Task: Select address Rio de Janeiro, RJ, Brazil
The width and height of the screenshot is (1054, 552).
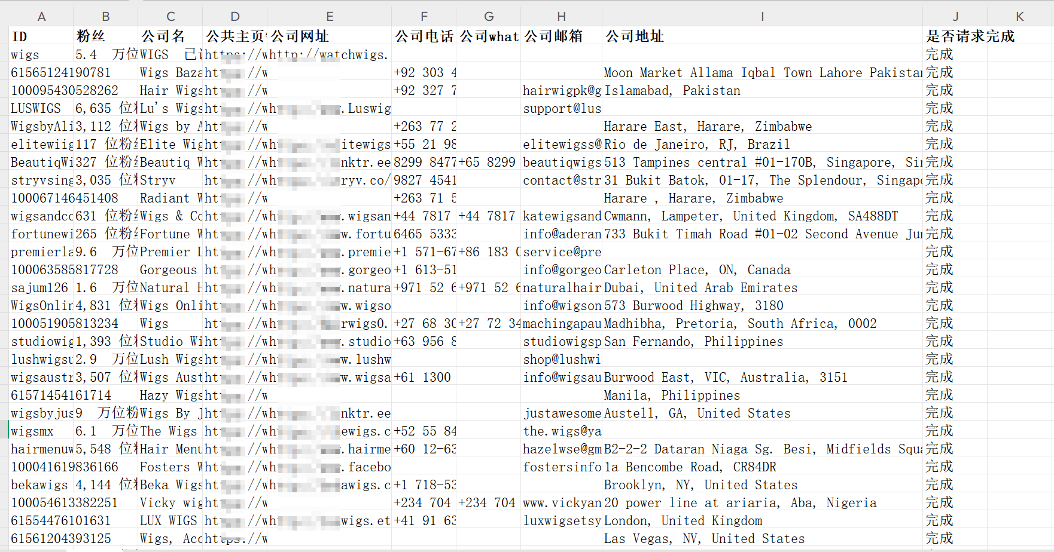Action: [x=762, y=145]
